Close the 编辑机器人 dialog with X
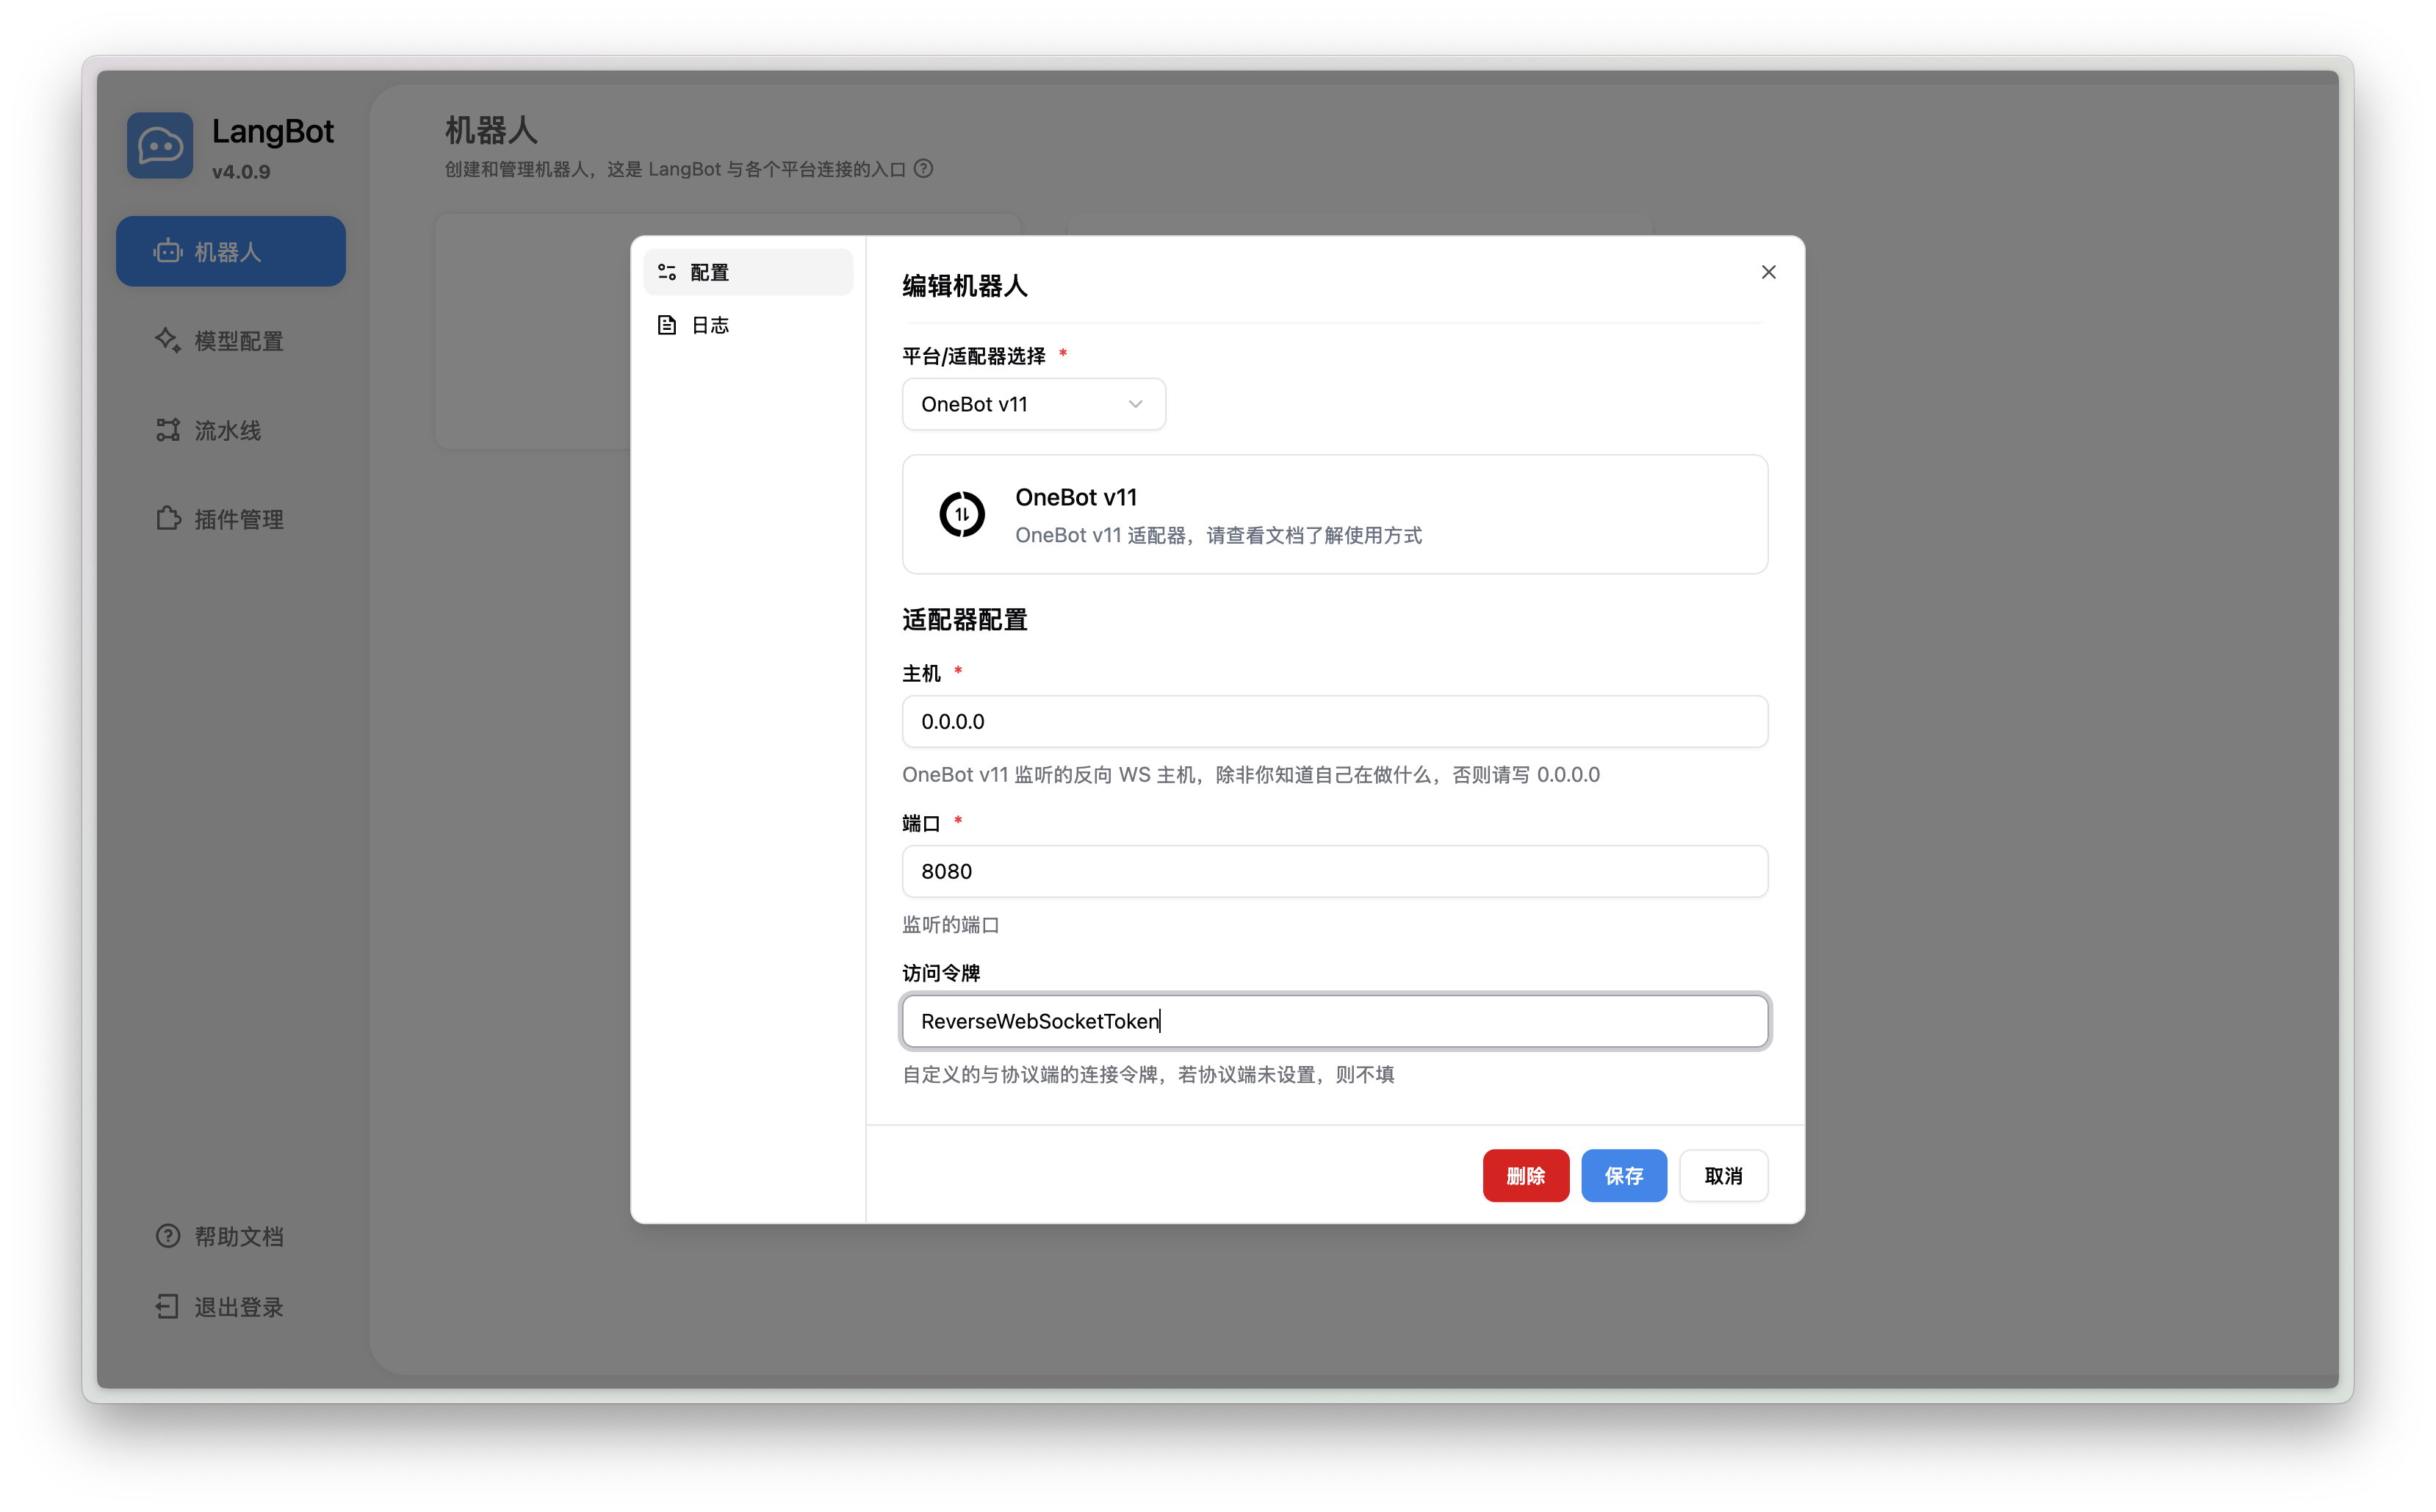Viewport: 2436px width, 1512px height. [x=1767, y=272]
